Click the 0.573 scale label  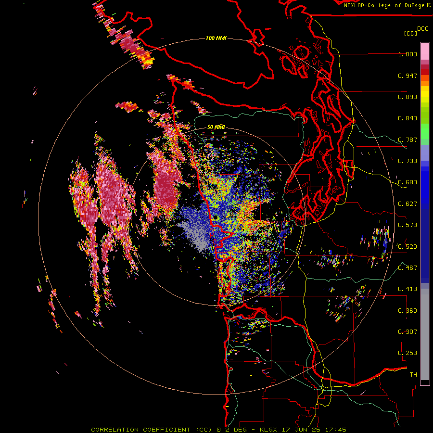click(x=408, y=225)
